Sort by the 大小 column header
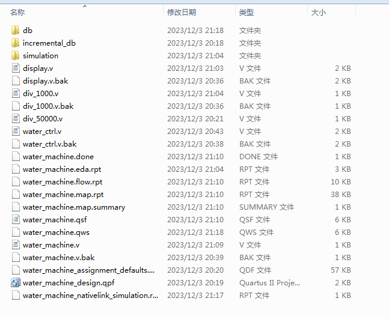The width and height of the screenshot is (389, 319). [319, 12]
